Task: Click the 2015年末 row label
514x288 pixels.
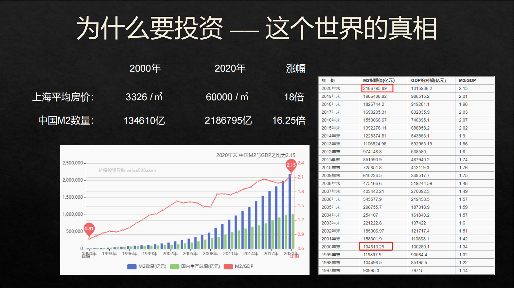Action: point(331,128)
